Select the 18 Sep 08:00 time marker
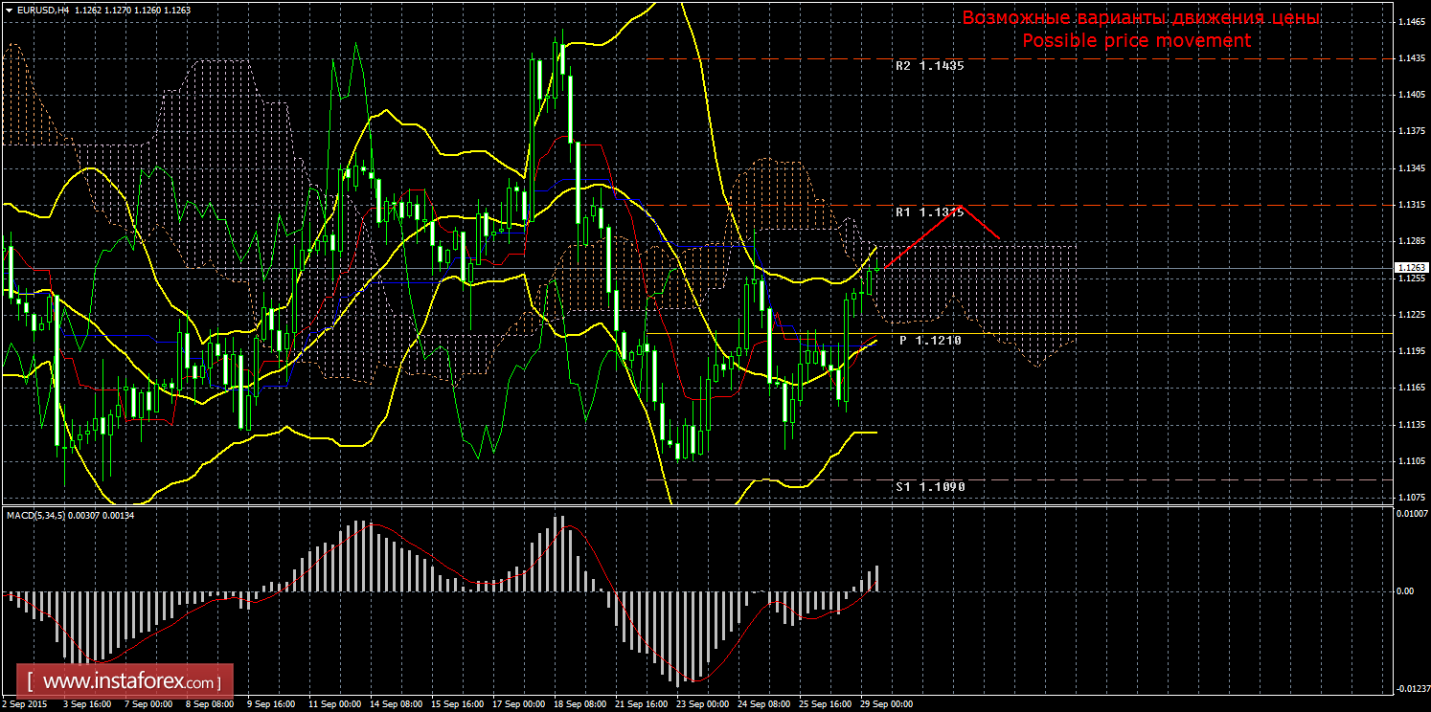The height and width of the screenshot is (712, 1431). [x=579, y=704]
